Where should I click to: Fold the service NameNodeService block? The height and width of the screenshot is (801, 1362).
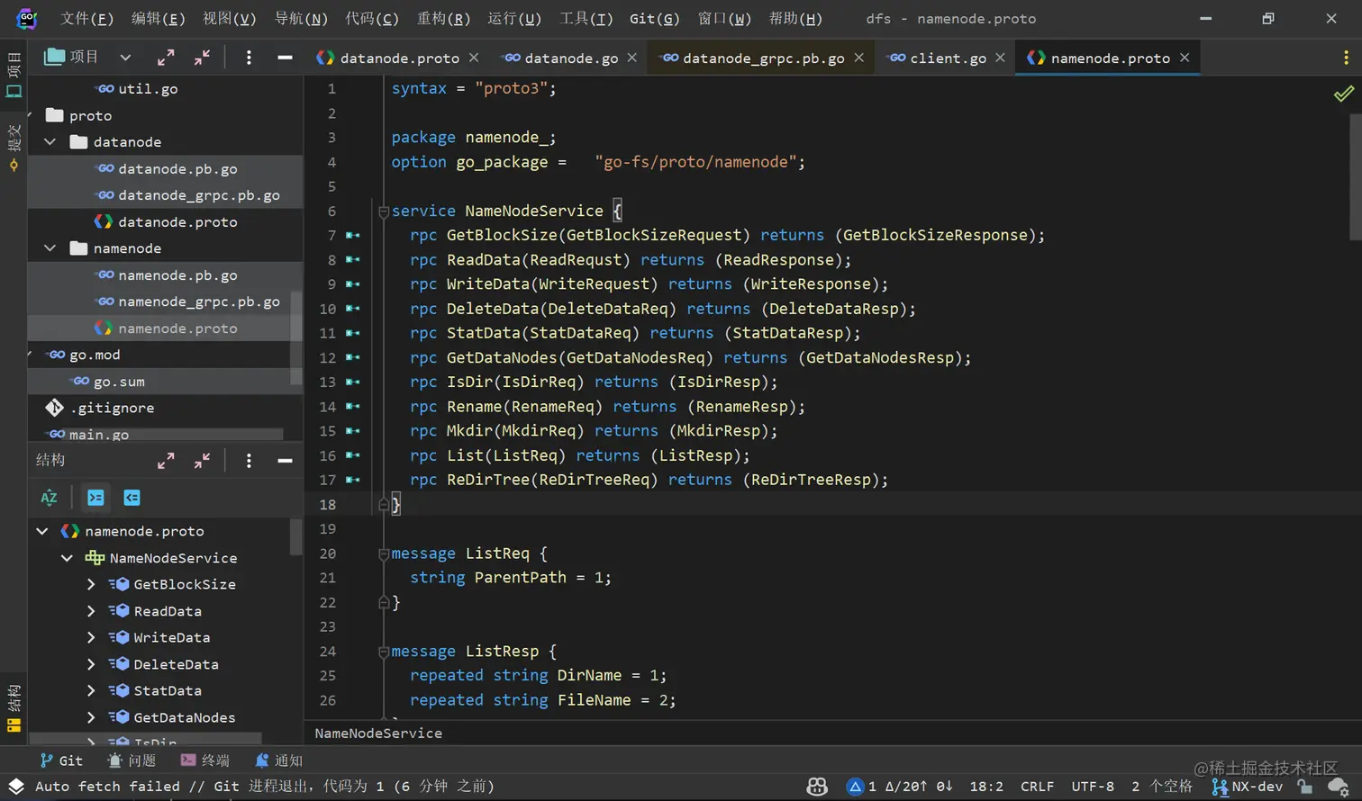[x=384, y=211]
